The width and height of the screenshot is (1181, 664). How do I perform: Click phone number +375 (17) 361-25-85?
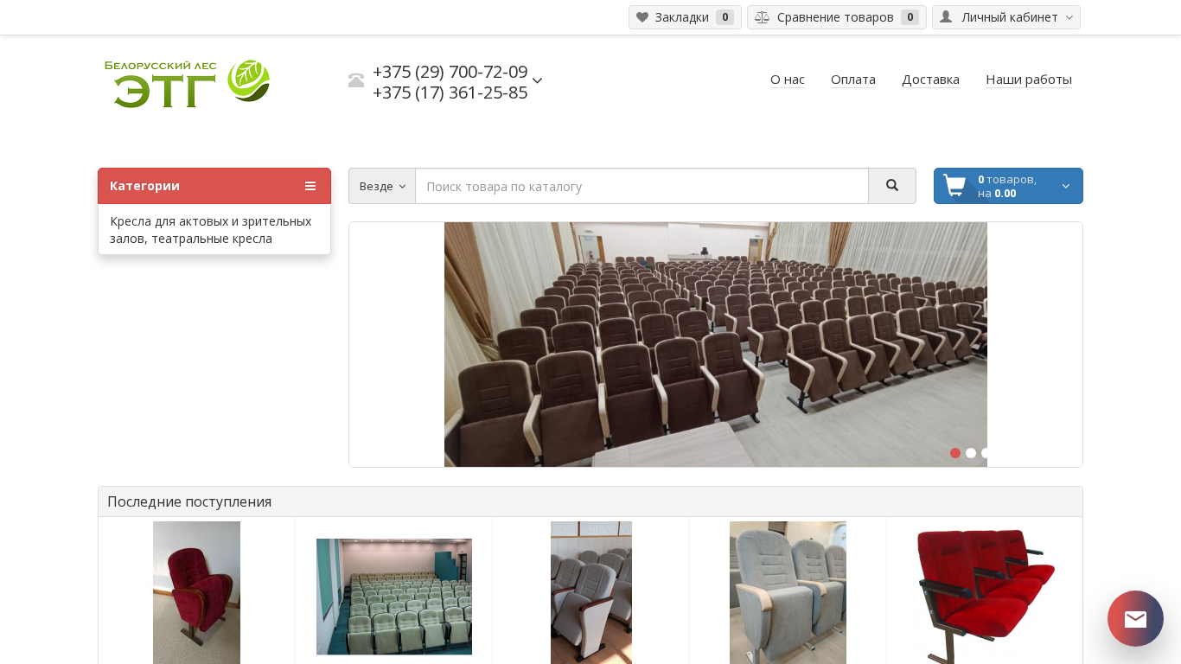tap(450, 93)
